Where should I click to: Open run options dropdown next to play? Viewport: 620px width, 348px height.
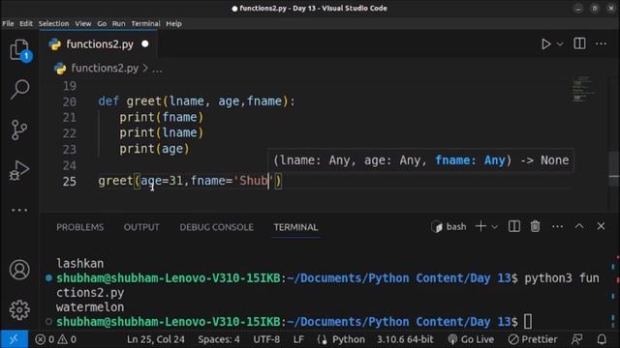(x=560, y=44)
